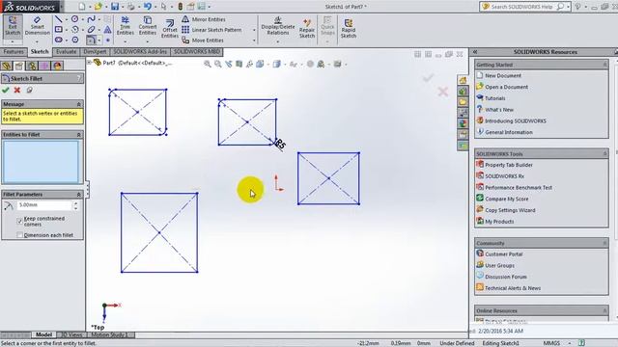
Task: Open the Customer Portal link
Action: tap(504, 254)
